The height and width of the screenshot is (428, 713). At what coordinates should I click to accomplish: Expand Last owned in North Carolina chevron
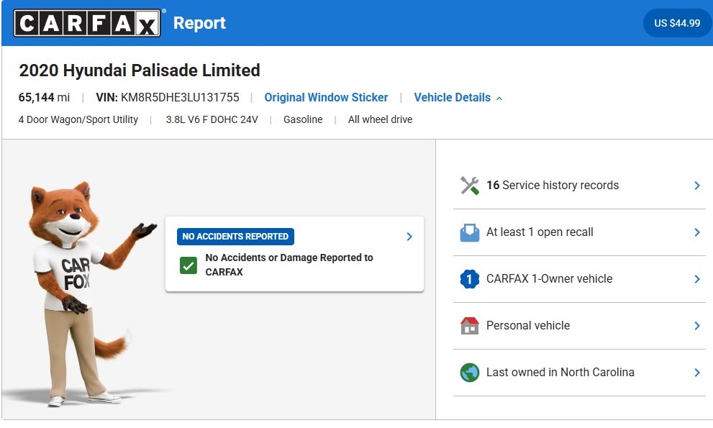(696, 373)
